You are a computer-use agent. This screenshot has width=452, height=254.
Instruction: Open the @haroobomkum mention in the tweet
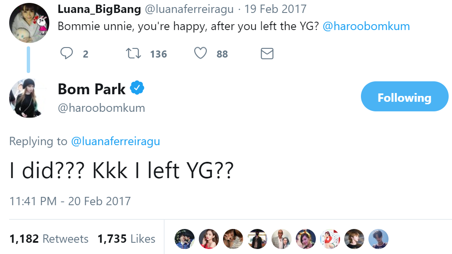[366, 26]
